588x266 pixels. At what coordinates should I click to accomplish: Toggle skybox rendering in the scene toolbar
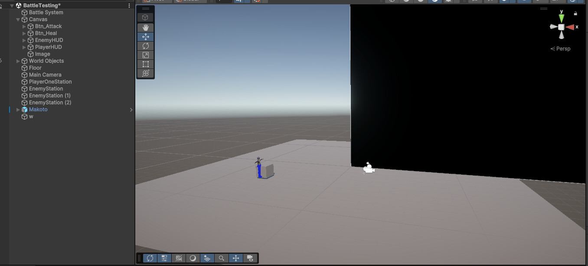pos(207,258)
